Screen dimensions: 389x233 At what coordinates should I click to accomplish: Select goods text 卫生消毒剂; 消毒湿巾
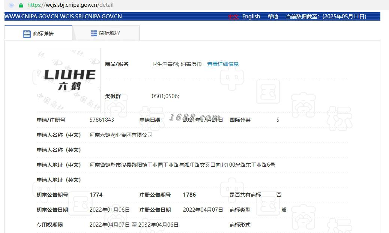[176, 64]
